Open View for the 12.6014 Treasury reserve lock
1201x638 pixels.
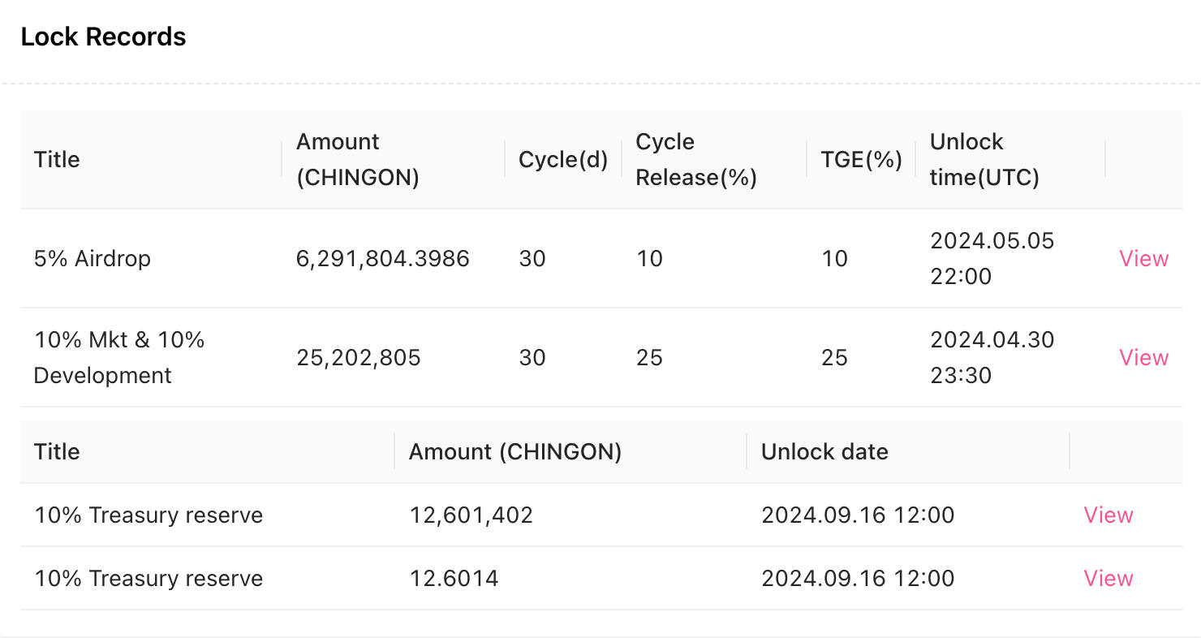[x=1108, y=578]
